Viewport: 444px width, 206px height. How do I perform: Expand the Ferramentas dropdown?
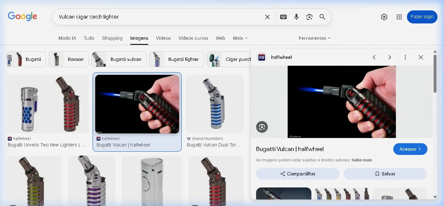click(314, 38)
